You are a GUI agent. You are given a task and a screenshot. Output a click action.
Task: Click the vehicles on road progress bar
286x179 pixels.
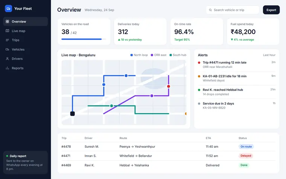pos(84,39)
